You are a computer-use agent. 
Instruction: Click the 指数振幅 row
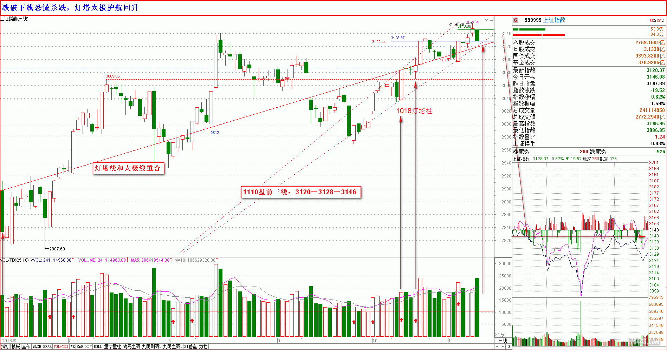[589, 103]
